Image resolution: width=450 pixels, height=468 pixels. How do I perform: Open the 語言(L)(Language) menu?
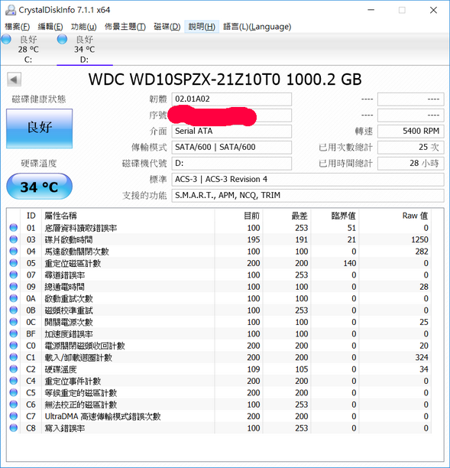(257, 27)
